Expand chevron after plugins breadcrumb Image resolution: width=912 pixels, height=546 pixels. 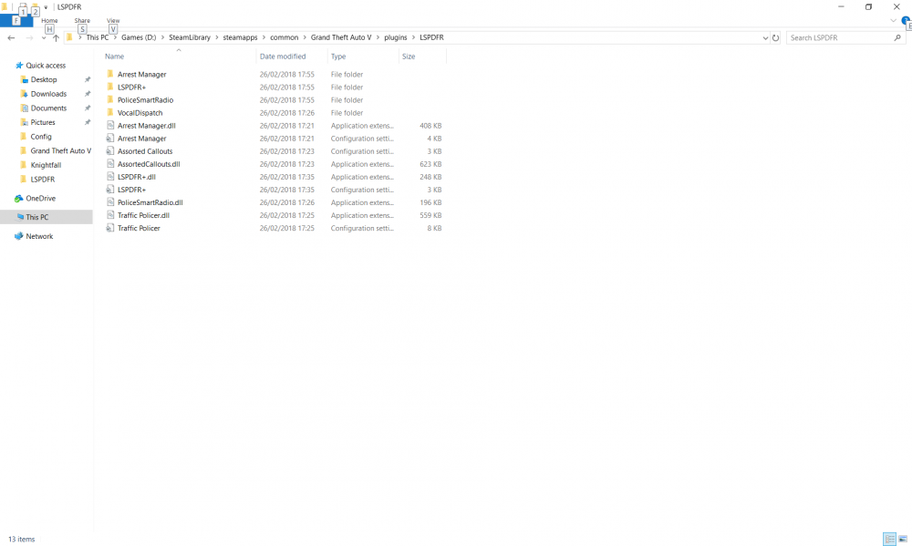[413, 37]
